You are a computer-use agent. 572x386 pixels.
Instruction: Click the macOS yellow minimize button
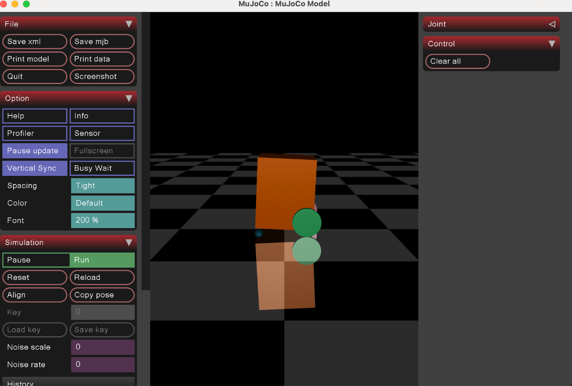pos(15,4)
